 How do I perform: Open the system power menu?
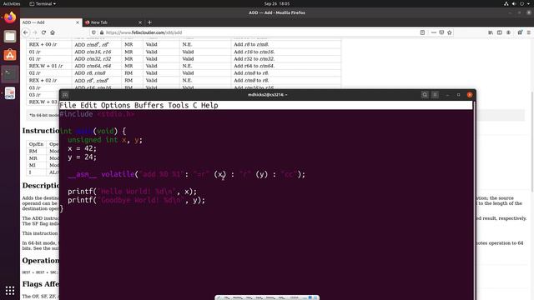[521, 3]
